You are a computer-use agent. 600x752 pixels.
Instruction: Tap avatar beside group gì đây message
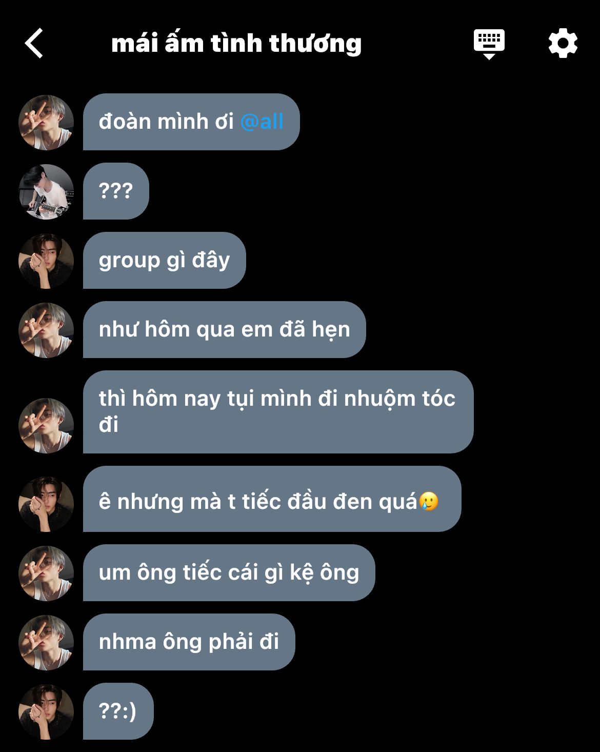46,261
